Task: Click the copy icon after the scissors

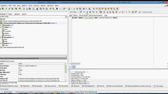Action: pos(77,9)
